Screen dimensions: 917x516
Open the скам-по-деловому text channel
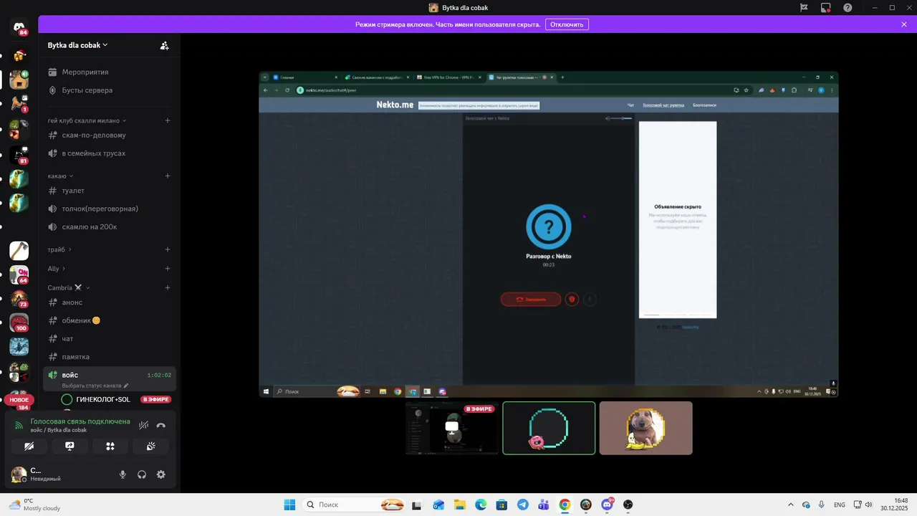(110, 135)
